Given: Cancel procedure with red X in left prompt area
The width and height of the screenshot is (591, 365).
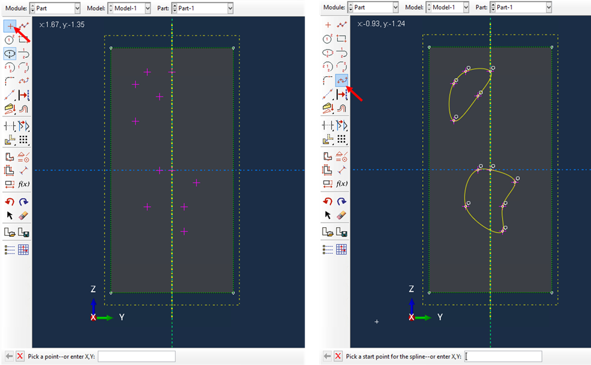Looking at the screenshot, I should pyautogui.click(x=20, y=356).
